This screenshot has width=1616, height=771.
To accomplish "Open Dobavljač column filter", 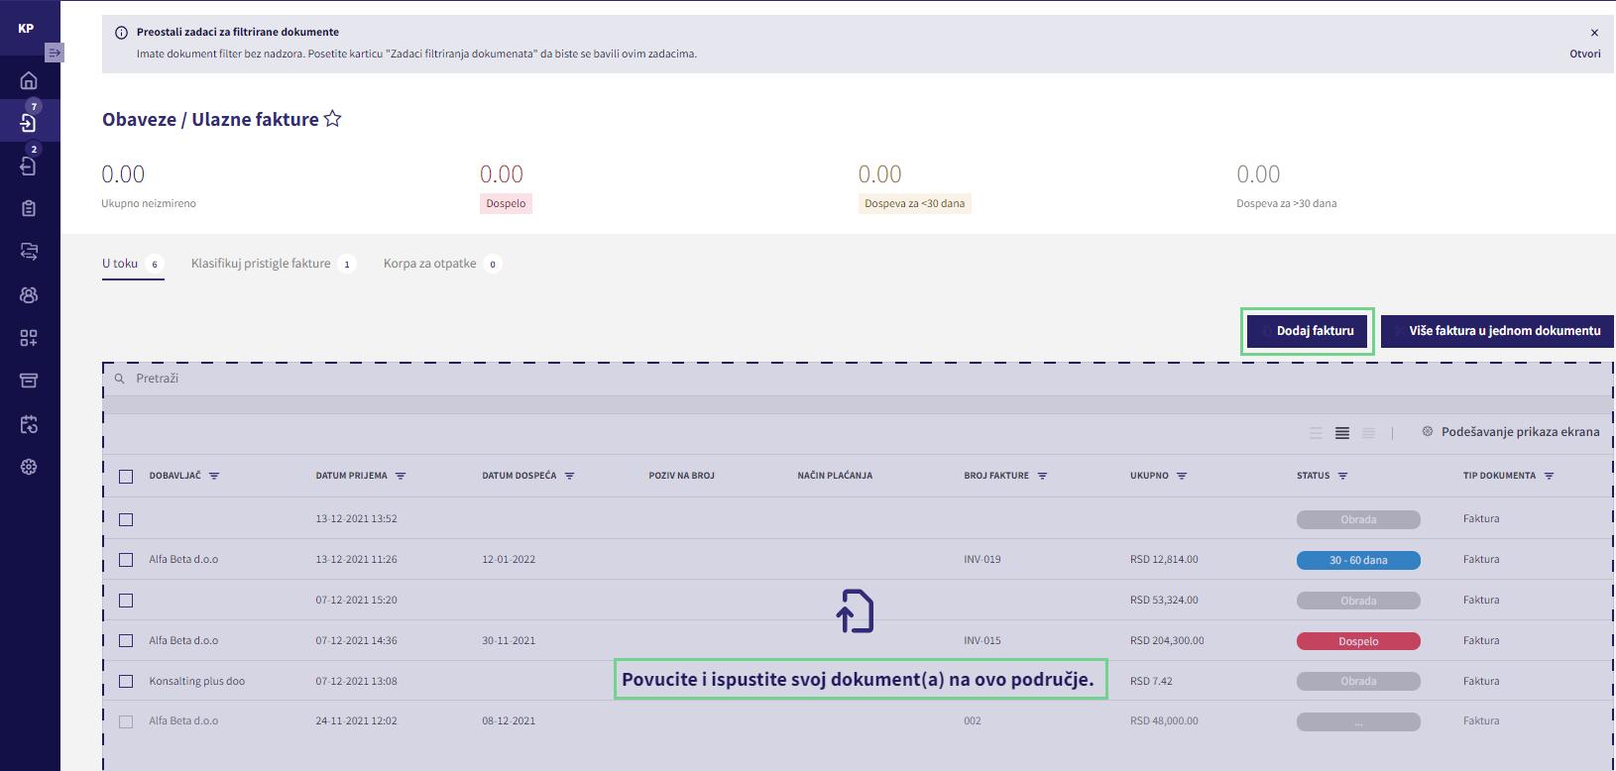I will pos(214,476).
